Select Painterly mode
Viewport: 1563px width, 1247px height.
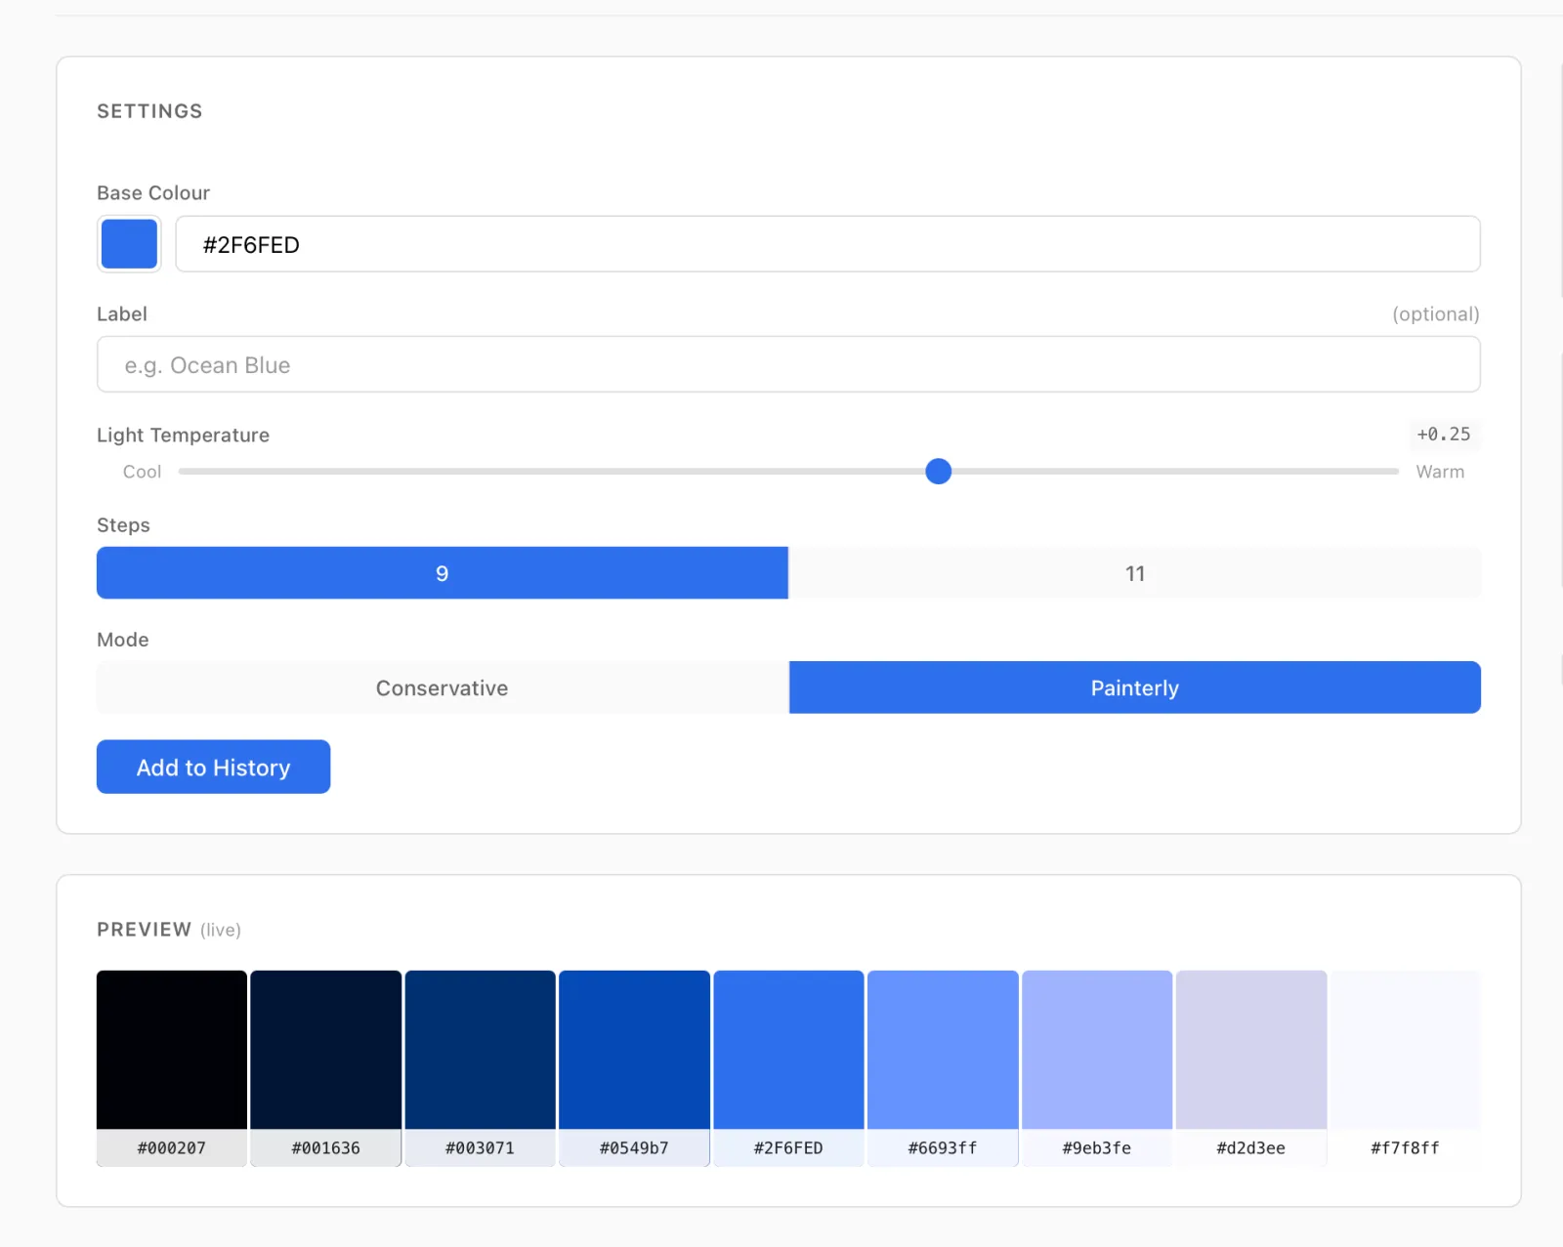point(1134,687)
